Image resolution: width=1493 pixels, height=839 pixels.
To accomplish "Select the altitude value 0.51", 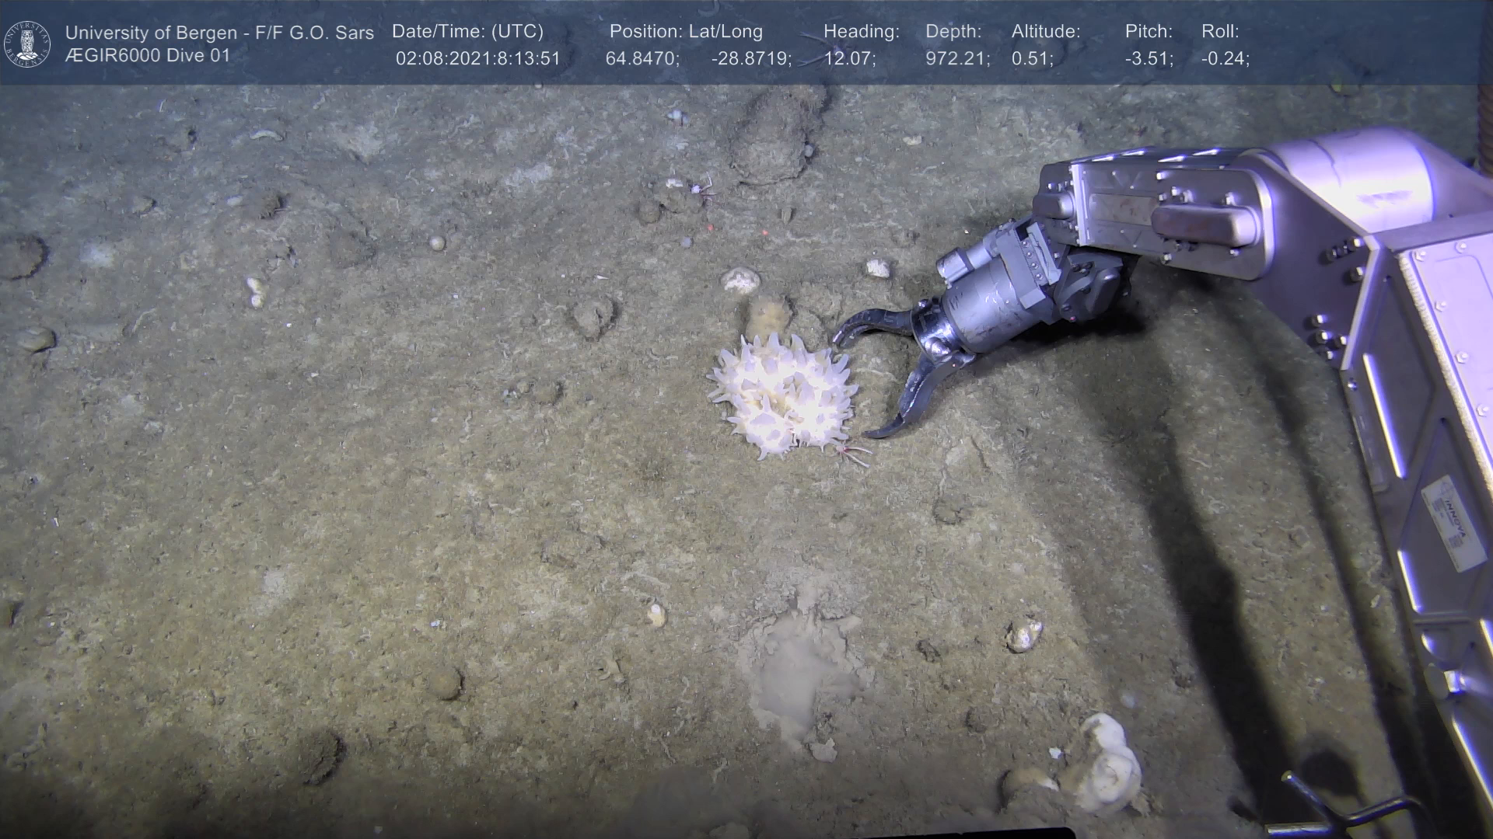I will click(x=1032, y=59).
